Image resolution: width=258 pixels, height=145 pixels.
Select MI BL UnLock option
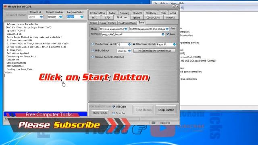pos(93,50)
